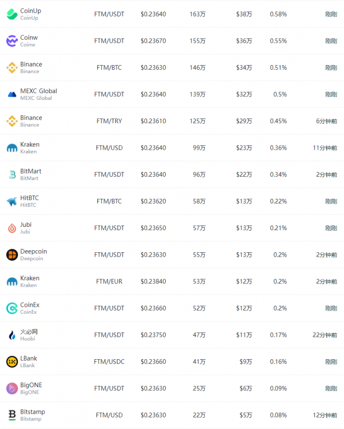Click the BigONE purple logo icon
The width and height of the screenshot is (344, 429).
pyautogui.click(x=12, y=388)
